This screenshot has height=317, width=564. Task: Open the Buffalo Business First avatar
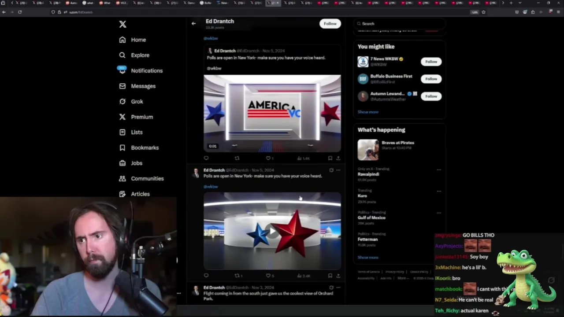click(x=363, y=79)
